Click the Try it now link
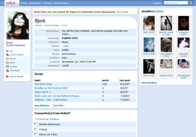 tap(122, 12)
